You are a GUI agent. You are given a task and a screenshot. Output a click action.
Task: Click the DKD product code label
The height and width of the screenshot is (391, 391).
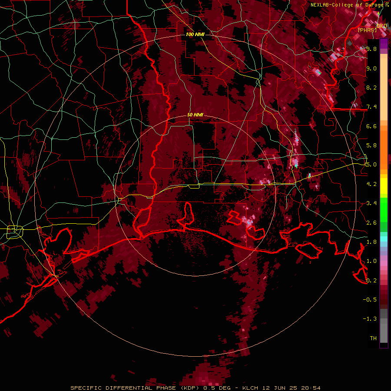pyautogui.click(x=382, y=26)
